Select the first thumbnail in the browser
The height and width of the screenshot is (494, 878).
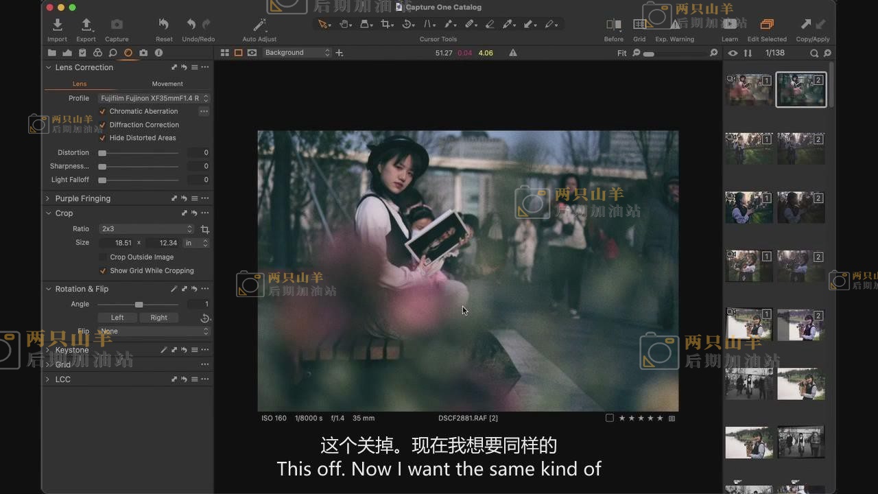[x=749, y=89]
